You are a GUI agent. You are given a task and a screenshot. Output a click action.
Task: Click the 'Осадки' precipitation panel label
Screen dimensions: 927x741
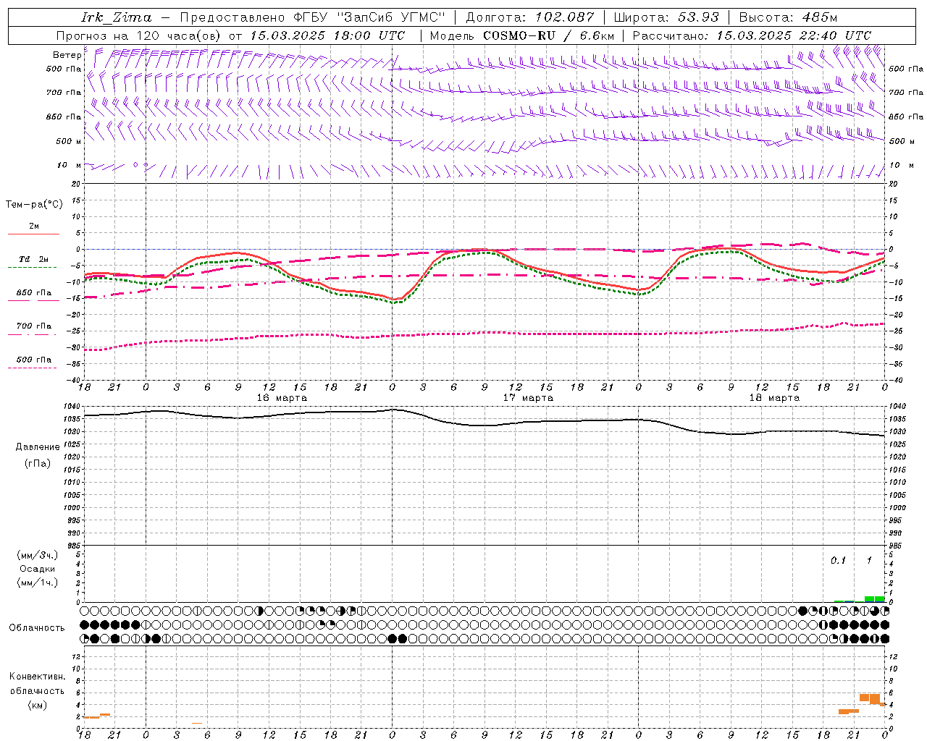point(38,569)
